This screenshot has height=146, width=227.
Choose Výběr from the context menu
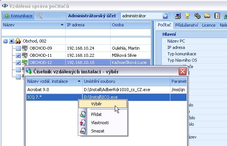103,104
